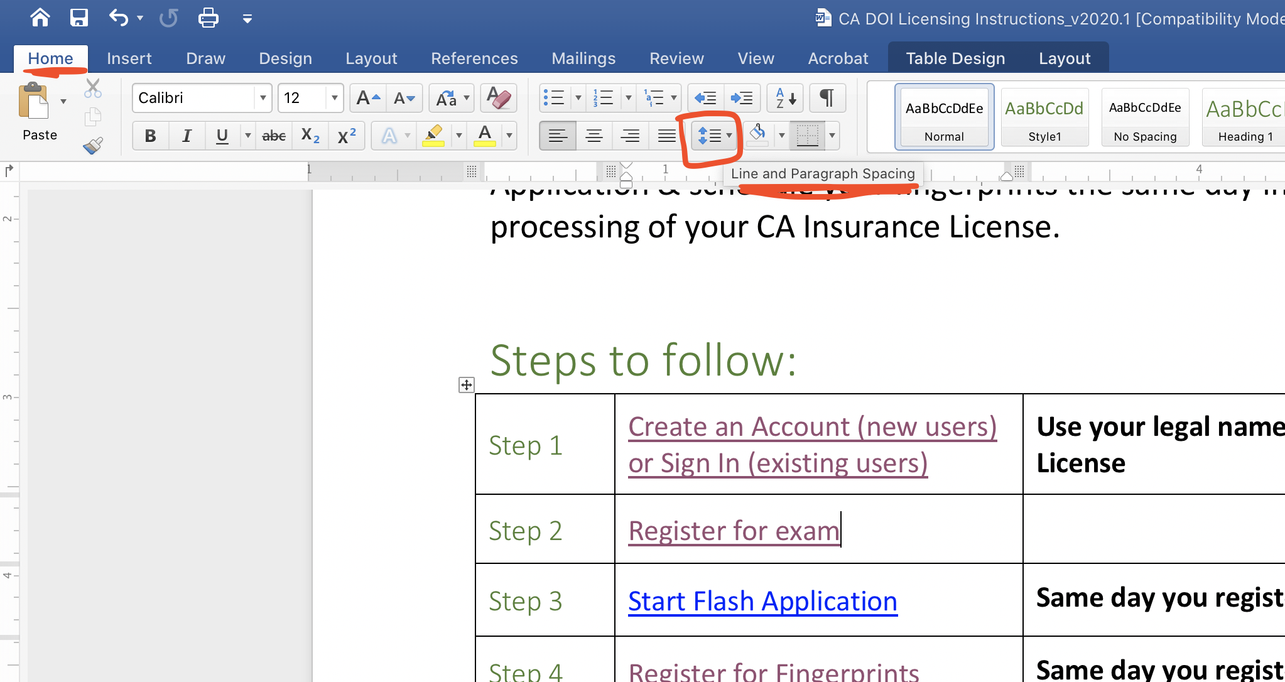Toggle Show paragraph marks button

[x=827, y=98]
